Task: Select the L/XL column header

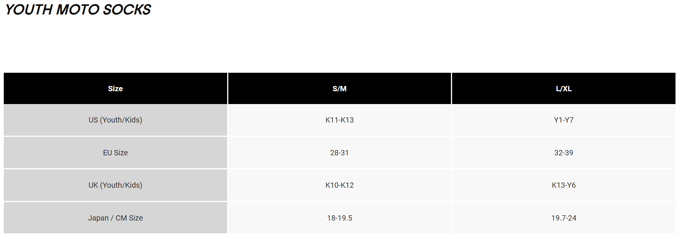Action: (564, 89)
